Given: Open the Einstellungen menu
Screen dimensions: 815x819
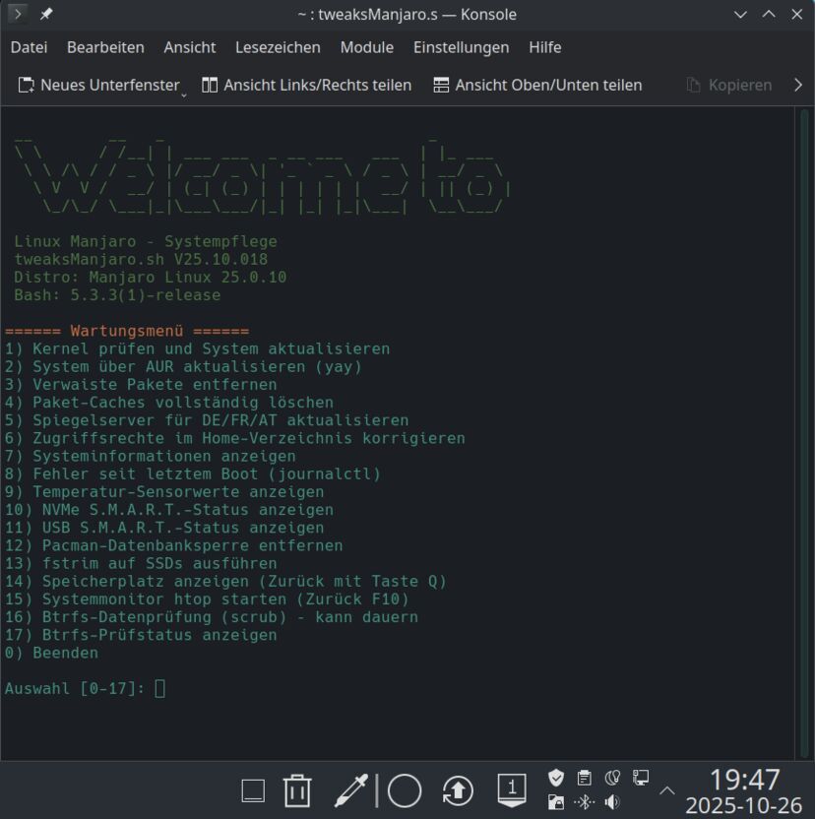Looking at the screenshot, I should pyautogui.click(x=461, y=47).
